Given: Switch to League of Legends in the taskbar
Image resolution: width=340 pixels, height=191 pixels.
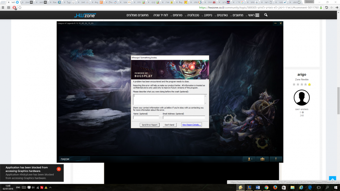Looking at the screenshot, I should (x=249, y=188).
